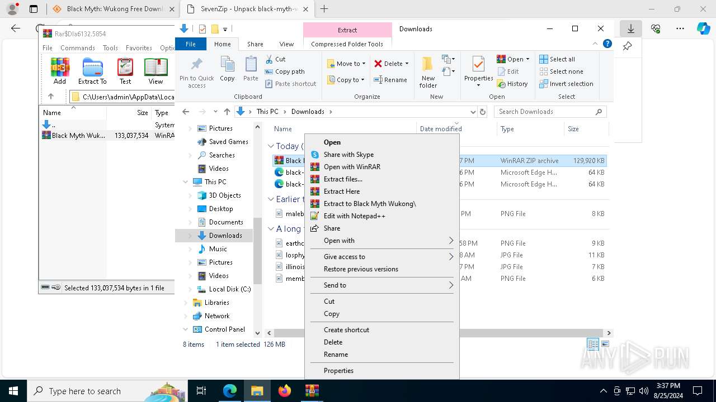
Task: Click Paste shortcut in ribbon
Action: pos(290,84)
